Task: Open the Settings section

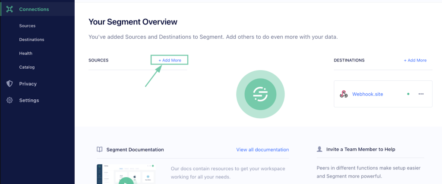Action: 29,100
